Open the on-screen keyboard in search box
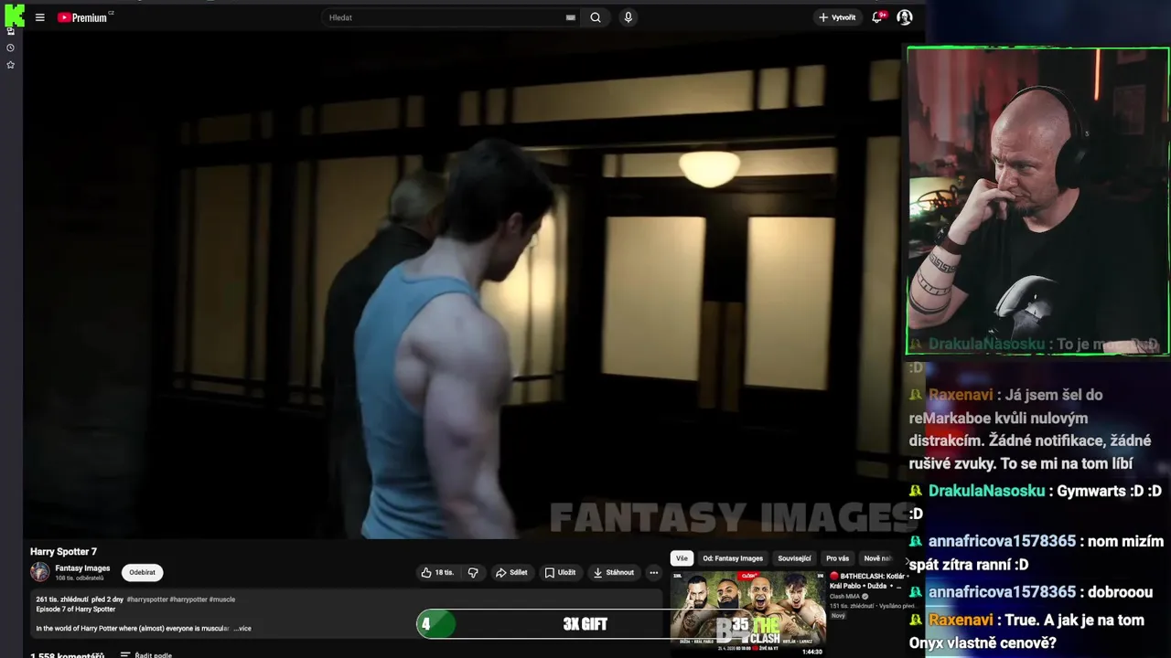The width and height of the screenshot is (1171, 658). 571,17
